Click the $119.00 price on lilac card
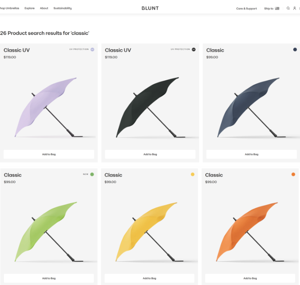The width and height of the screenshot is (300, 285). point(10,57)
